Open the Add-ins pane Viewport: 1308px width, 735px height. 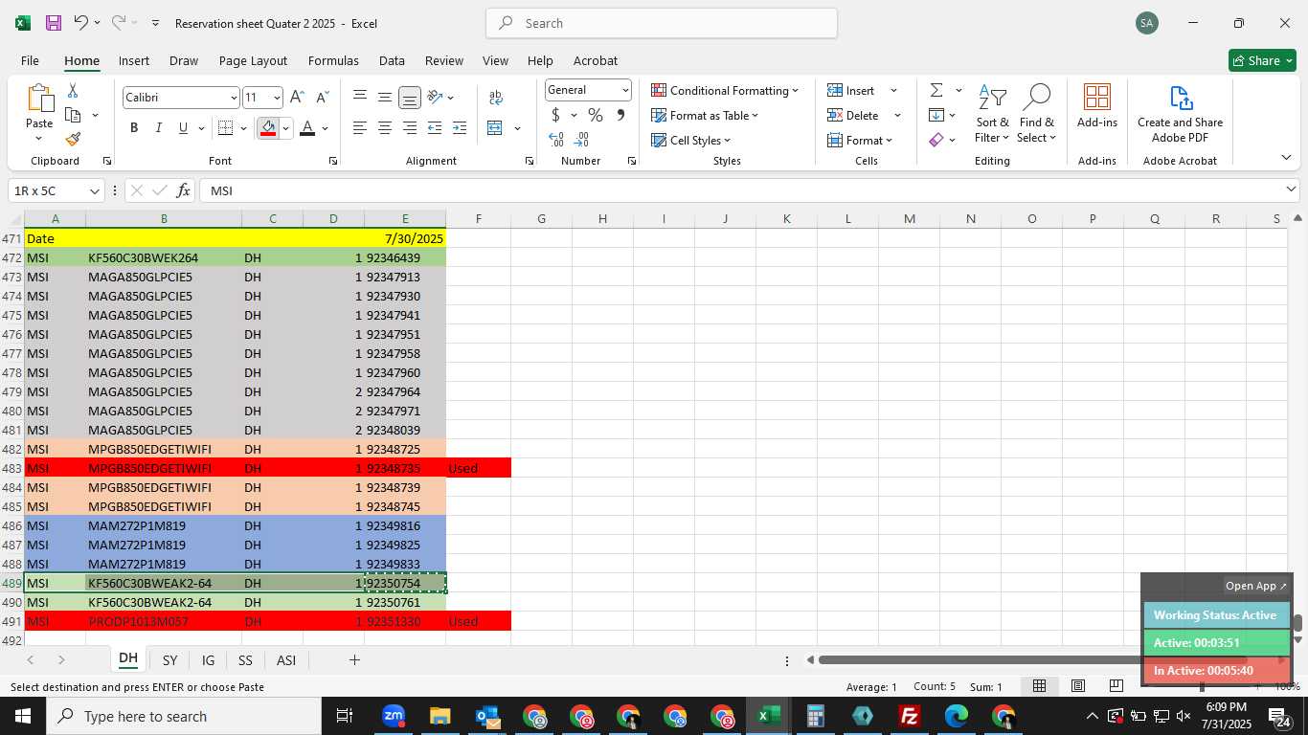[1096, 107]
